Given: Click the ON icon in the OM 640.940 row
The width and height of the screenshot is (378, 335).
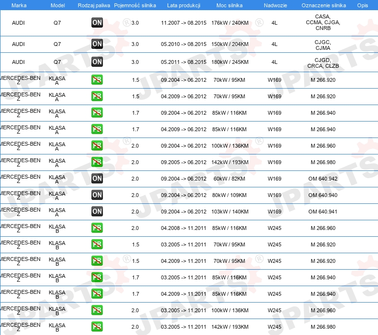Looking at the screenshot, I should click(97, 195).
